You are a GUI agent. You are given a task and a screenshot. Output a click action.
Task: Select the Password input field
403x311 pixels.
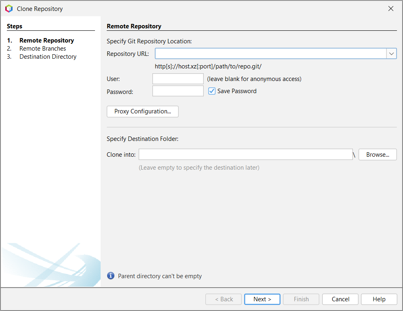(178, 91)
